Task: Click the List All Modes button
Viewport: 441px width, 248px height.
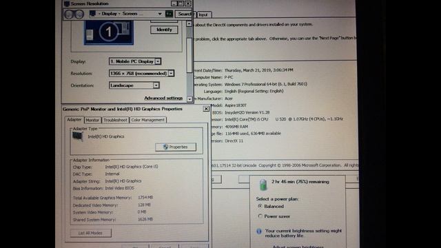Action: (x=90, y=233)
